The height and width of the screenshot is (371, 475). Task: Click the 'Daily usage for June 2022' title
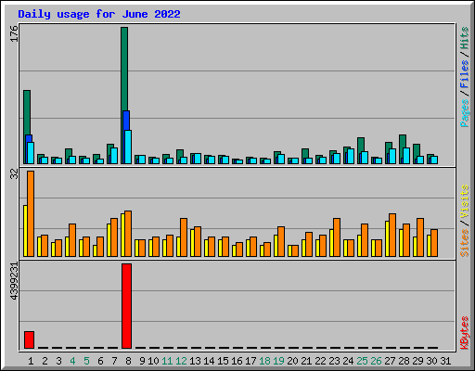pyautogui.click(x=99, y=14)
